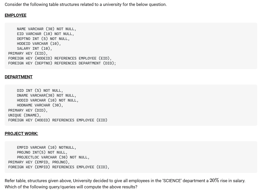Click the FOREIGN KEY (HODEID) REFERENCES EMPLOYEE line
The height and width of the screenshot is (193, 267).
coord(60,58)
